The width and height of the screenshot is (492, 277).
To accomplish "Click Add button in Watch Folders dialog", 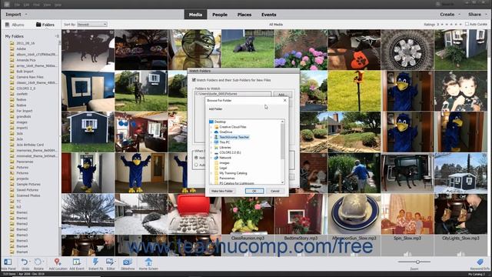I will [x=282, y=94].
